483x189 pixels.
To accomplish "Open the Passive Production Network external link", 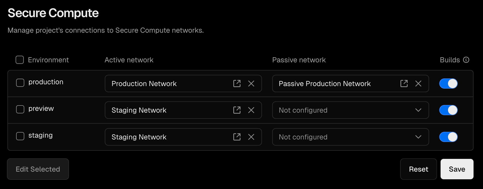I will click(x=404, y=84).
